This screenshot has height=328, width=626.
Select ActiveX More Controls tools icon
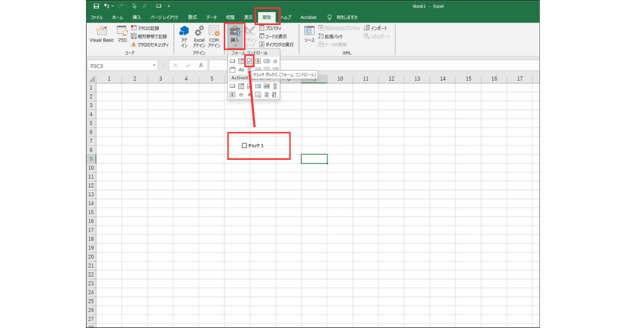click(x=275, y=95)
